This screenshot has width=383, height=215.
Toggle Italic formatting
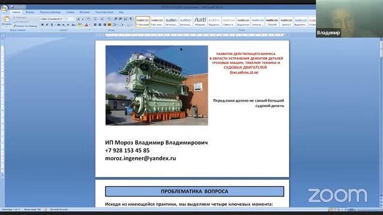click(47, 25)
